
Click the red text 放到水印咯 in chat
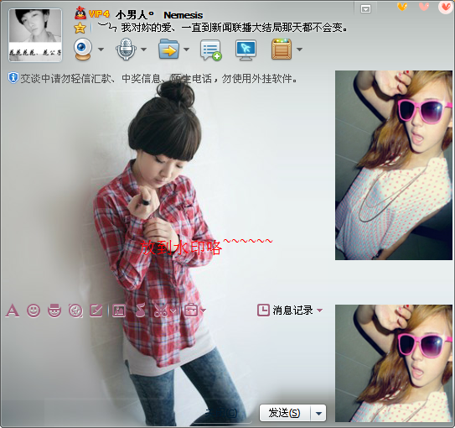[x=181, y=248]
